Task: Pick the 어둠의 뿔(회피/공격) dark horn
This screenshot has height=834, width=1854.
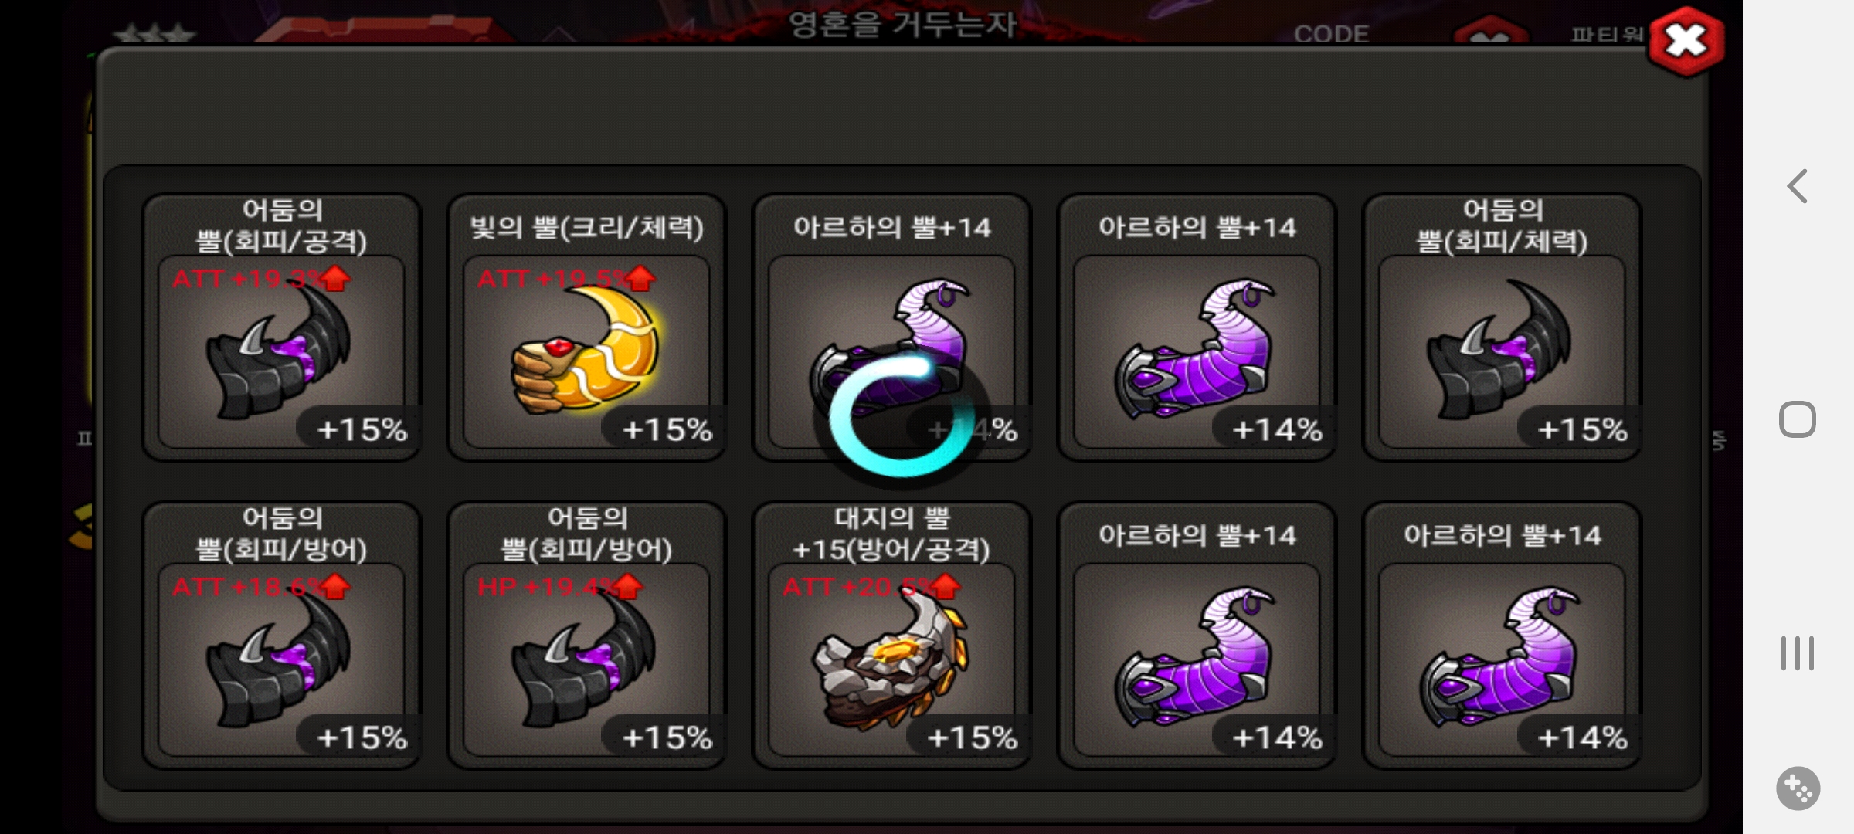Action: [x=281, y=328]
